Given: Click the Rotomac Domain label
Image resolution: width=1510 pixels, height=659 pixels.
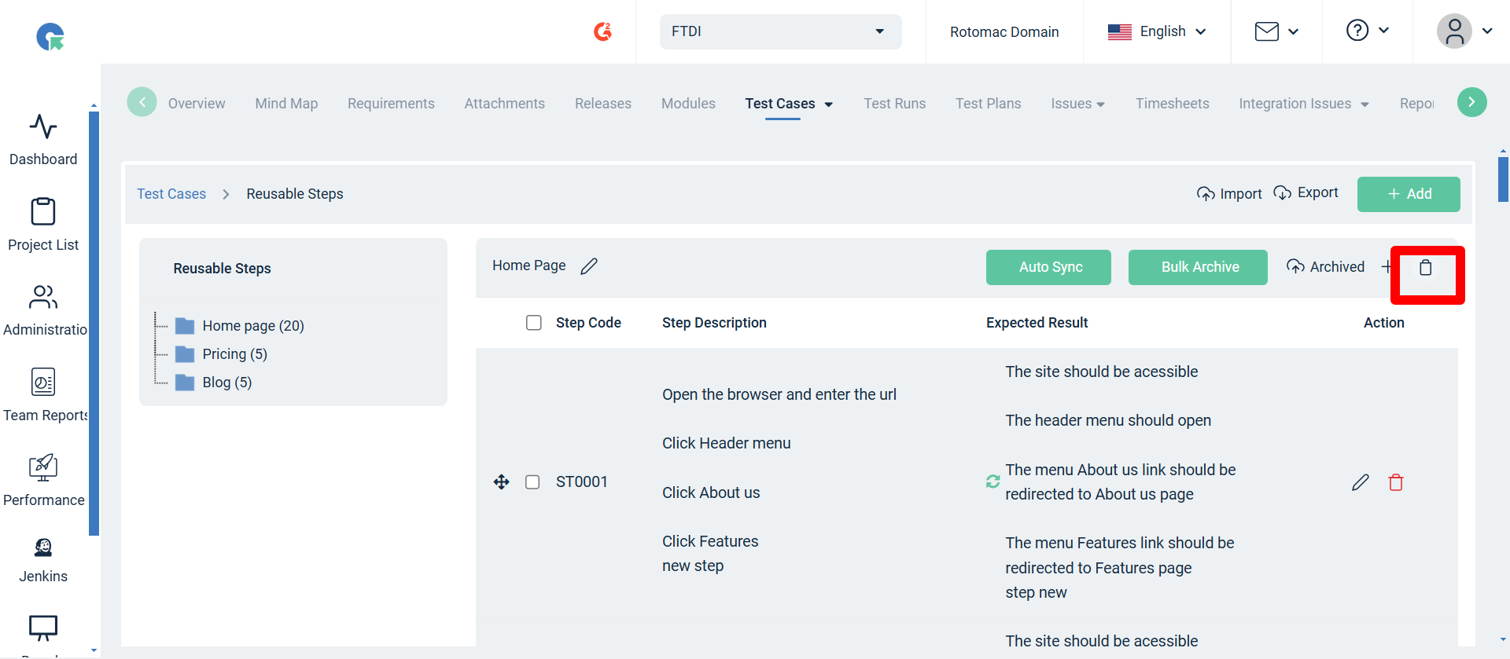Looking at the screenshot, I should point(1004,32).
